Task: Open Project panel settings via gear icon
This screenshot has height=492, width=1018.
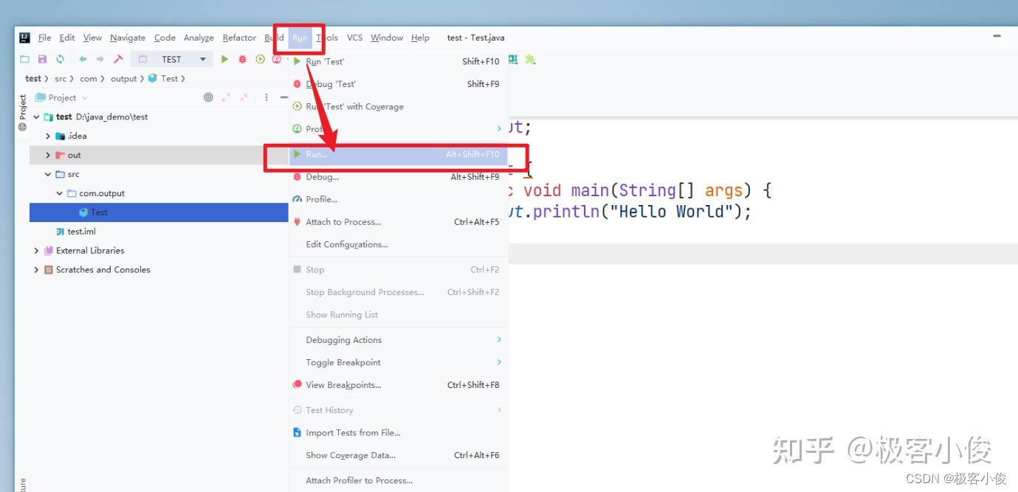Action: pyautogui.click(x=207, y=97)
